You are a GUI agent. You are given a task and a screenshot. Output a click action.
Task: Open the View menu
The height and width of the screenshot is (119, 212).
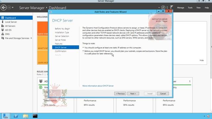(198, 8)
